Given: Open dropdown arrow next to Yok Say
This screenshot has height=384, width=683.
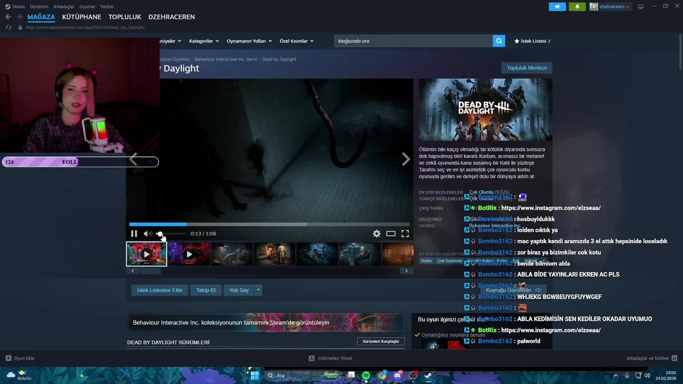Looking at the screenshot, I should [258, 290].
